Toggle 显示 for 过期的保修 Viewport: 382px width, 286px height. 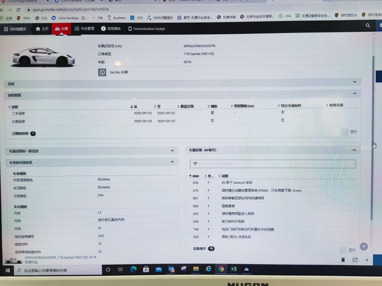coord(345,132)
